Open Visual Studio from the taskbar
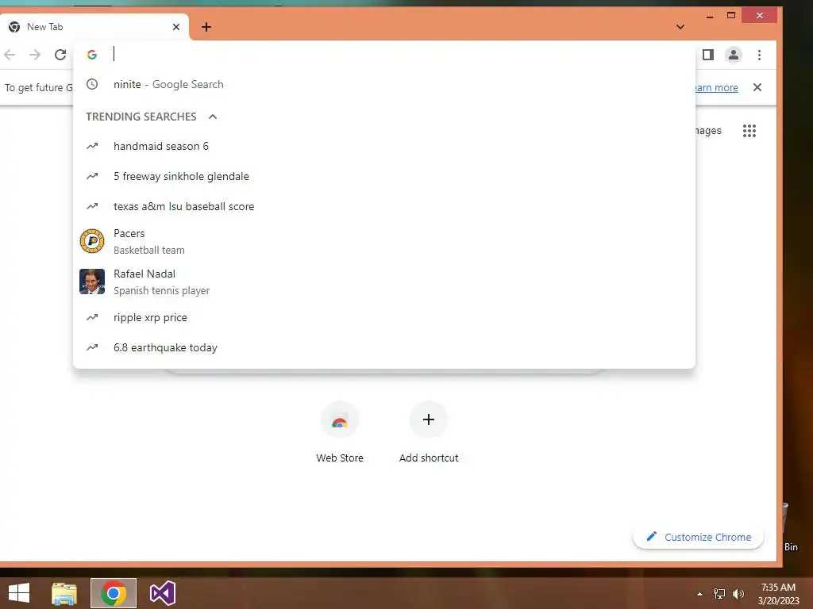The width and height of the screenshot is (813, 609). [x=162, y=593]
